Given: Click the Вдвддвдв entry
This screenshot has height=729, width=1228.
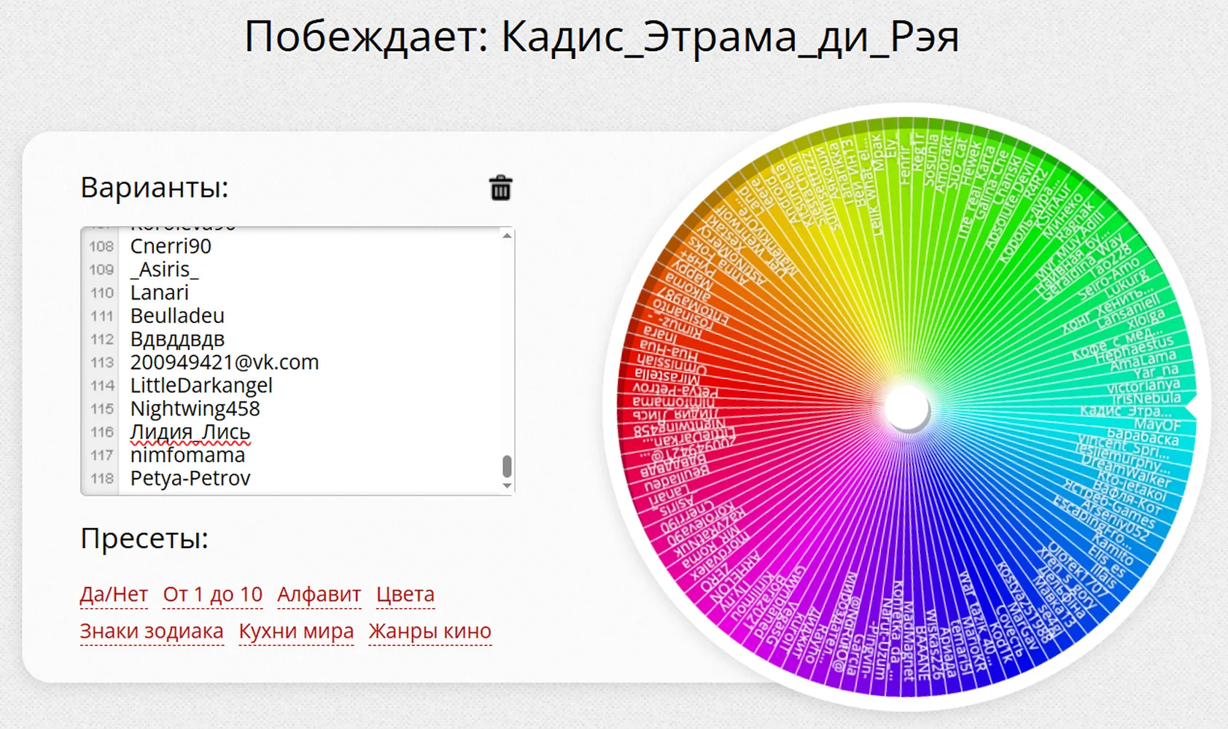Looking at the screenshot, I should point(177,340).
